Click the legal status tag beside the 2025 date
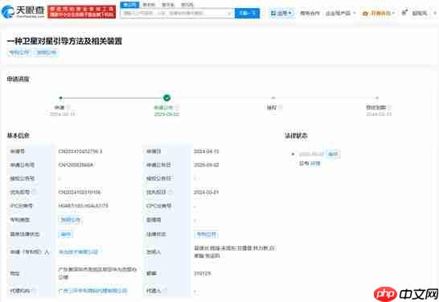Viewport: 439px width, 302px height. point(333,154)
